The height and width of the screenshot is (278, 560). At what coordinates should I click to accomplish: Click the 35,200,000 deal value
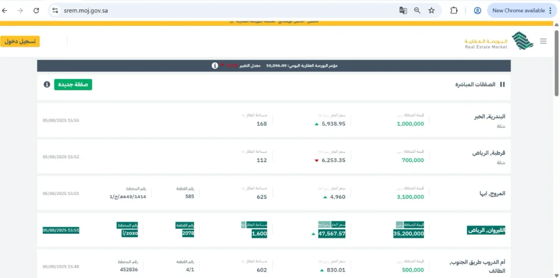[408, 234]
